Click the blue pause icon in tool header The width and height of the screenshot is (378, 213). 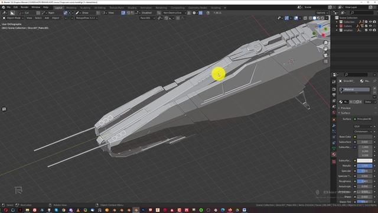[x=201, y=13]
